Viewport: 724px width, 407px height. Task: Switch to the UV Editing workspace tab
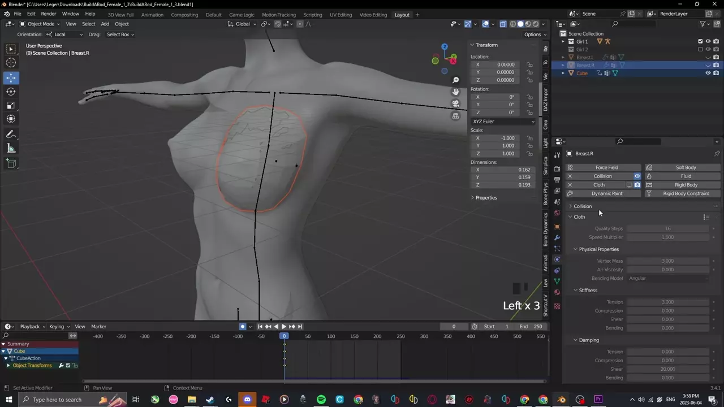click(341, 15)
